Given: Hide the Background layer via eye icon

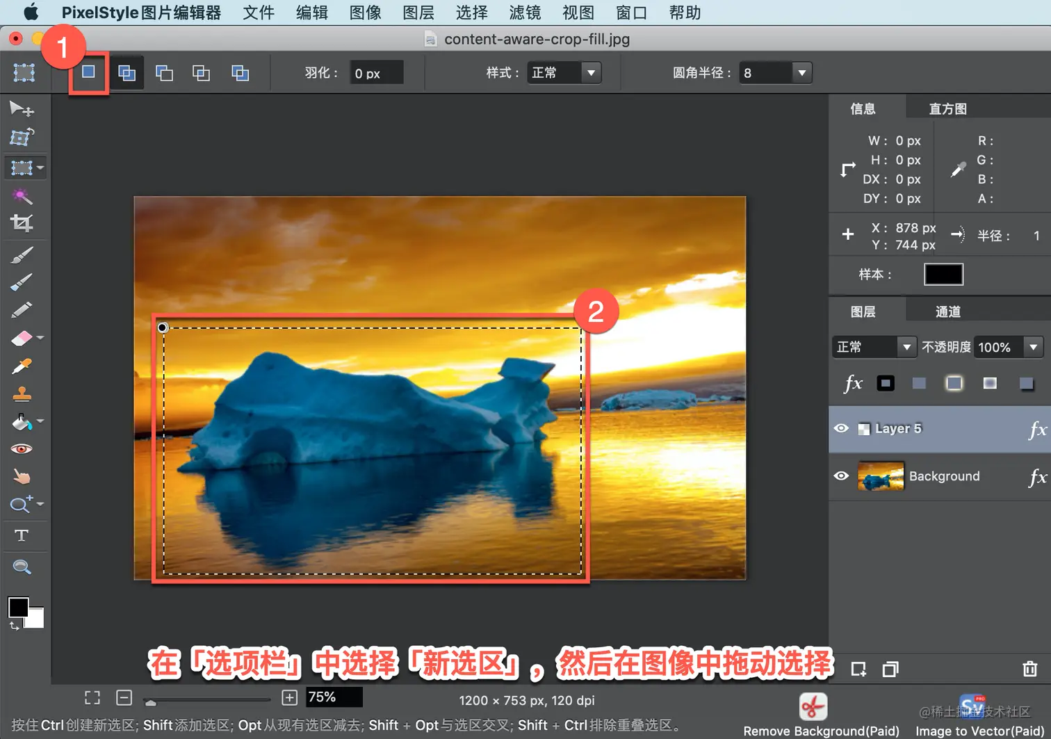Looking at the screenshot, I should pyautogui.click(x=841, y=476).
